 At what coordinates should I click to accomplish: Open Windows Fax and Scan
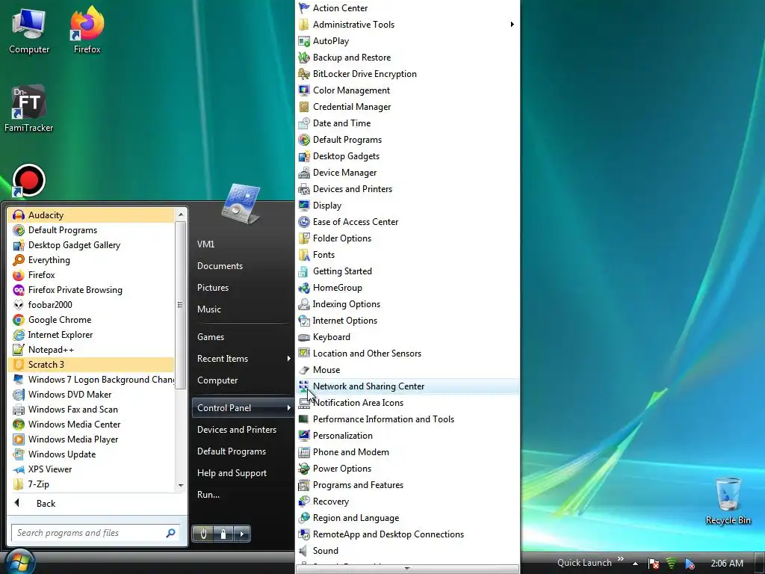point(91,410)
